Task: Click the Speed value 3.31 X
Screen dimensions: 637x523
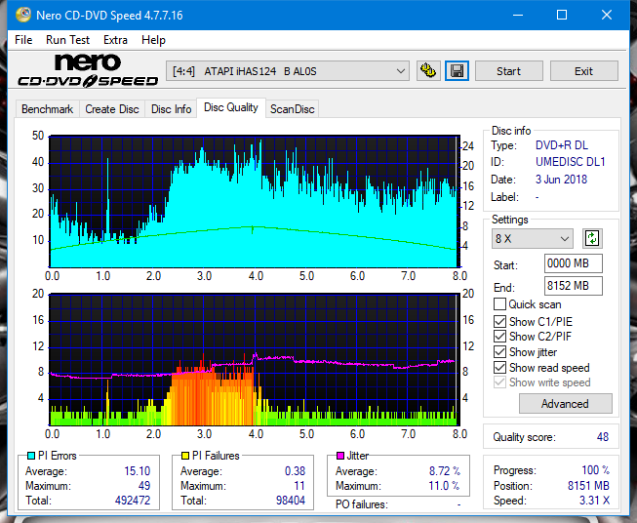Action: coord(594,501)
